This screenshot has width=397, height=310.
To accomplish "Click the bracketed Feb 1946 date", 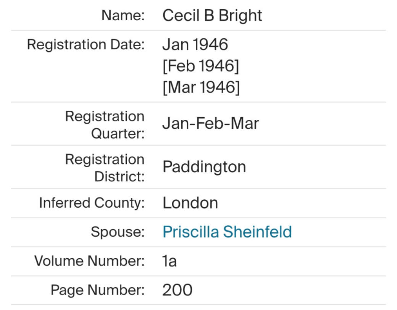I will pos(200,66).
